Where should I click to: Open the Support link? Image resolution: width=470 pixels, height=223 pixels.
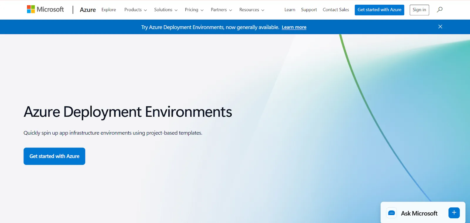(309, 10)
